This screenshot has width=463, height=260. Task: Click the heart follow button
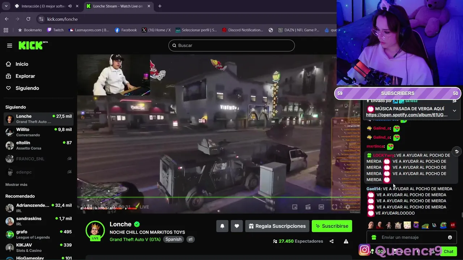[237, 226]
